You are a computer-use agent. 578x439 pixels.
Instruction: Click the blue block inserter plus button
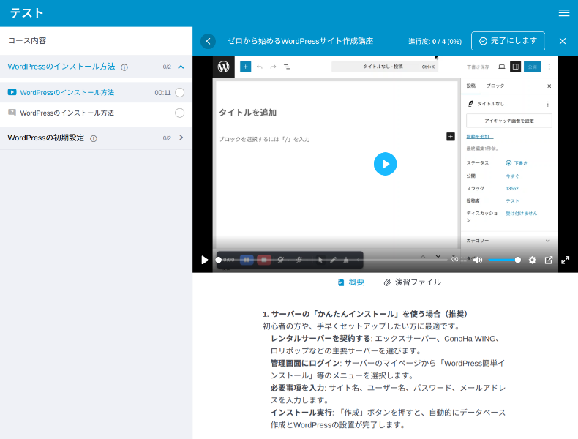[246, 67]
